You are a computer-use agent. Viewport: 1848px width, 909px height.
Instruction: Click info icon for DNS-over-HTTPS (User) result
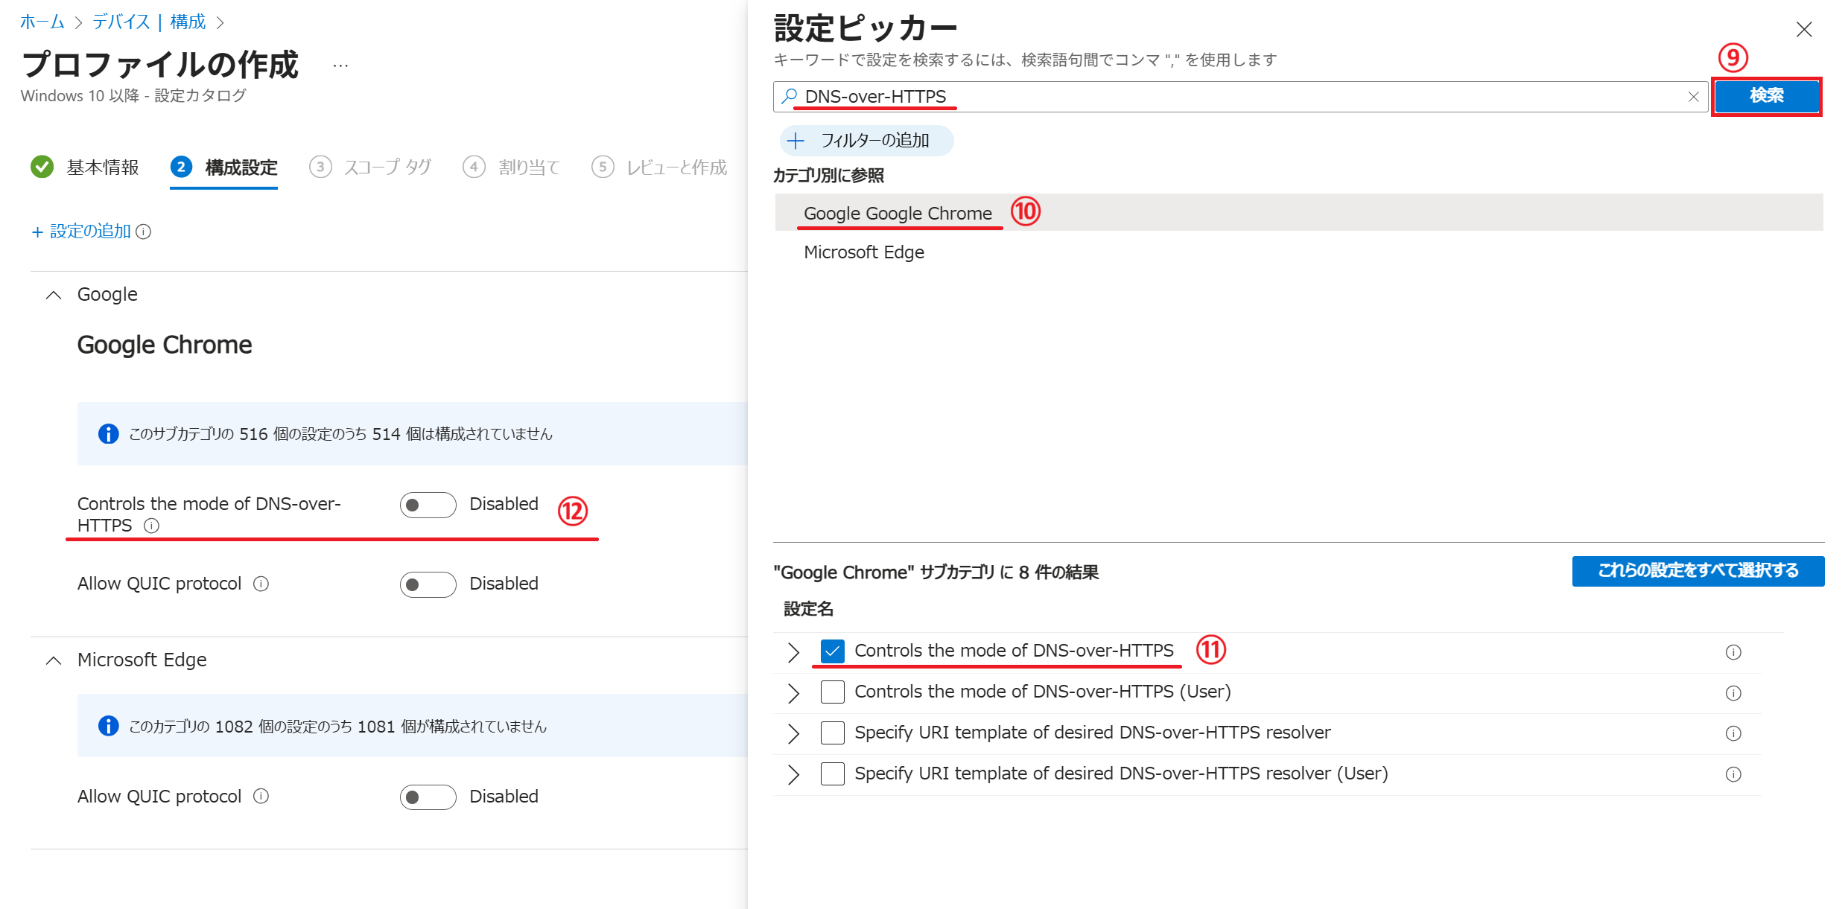pos(1733,693)
